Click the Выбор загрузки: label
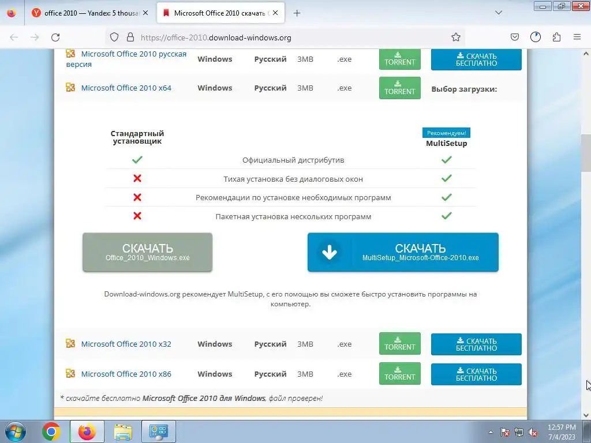 (x=464, y=89)
